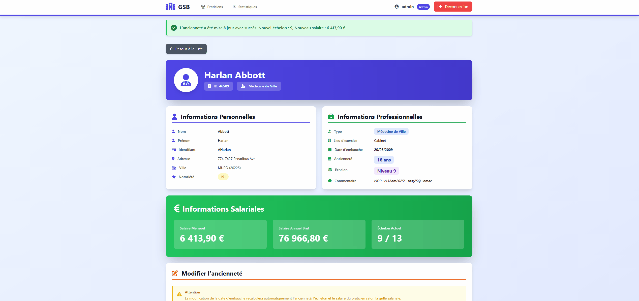Click the briefcase icon on Informations Professionnelles
The width and height of the screenshot is (639, 301).
coord(331,116)
